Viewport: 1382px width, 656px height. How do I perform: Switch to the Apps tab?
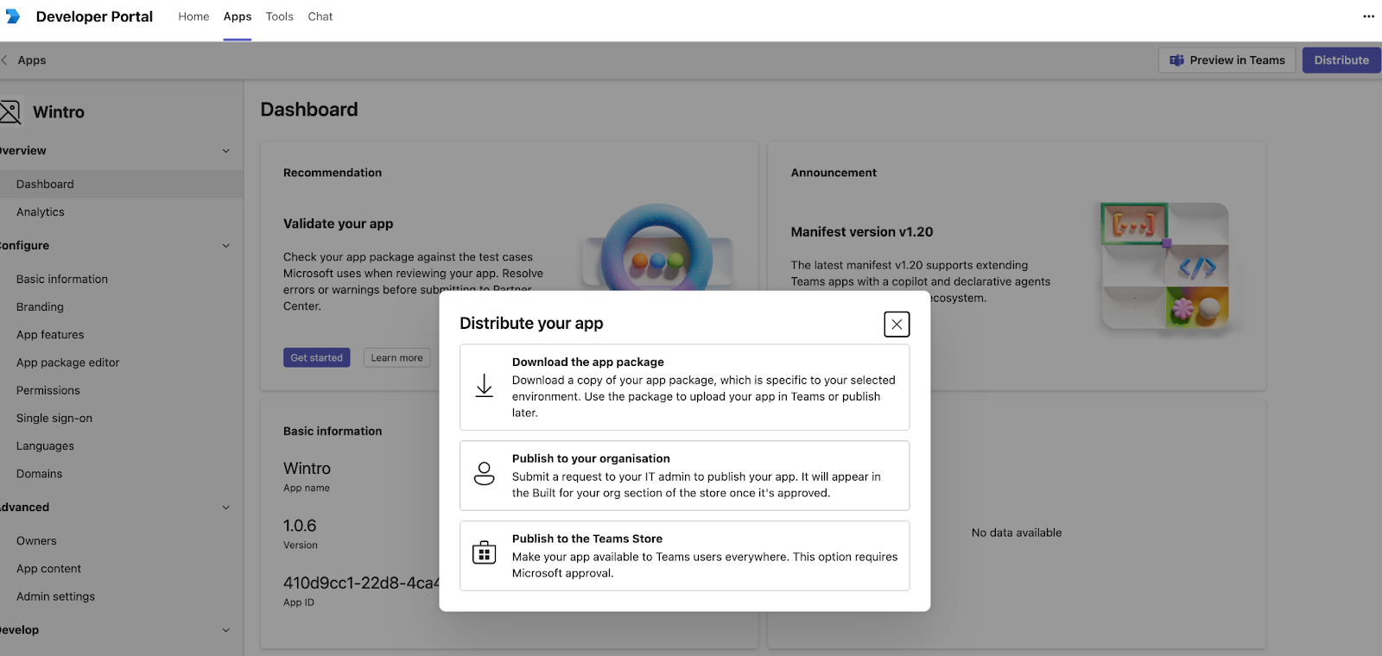(x=238, y=16)
